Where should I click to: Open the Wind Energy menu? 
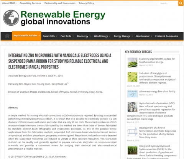tap(102, 36)
